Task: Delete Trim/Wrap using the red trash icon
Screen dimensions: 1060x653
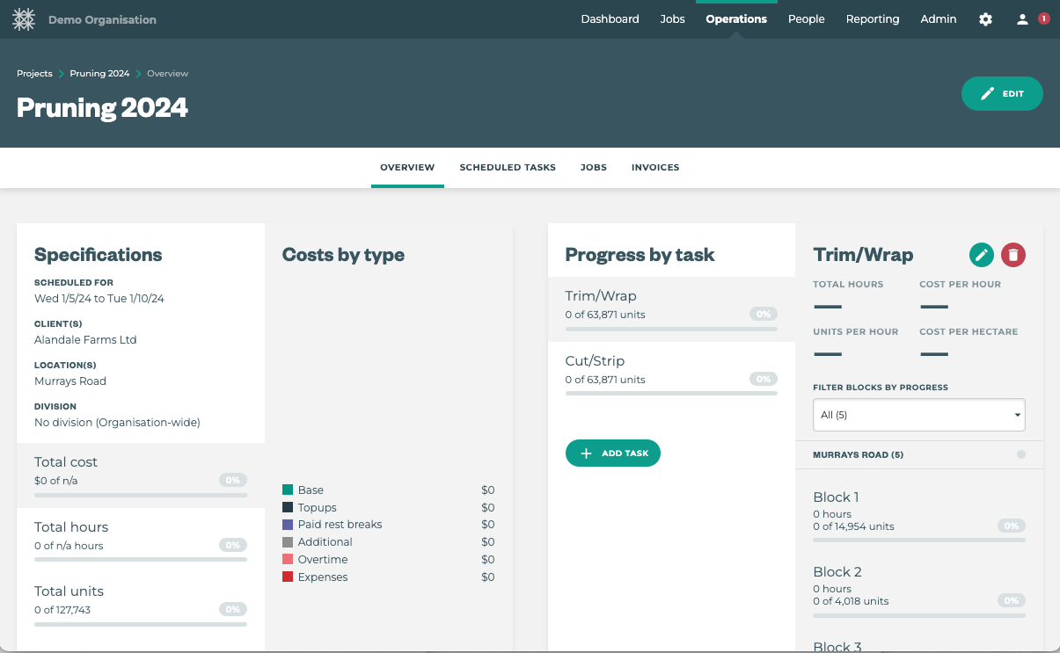Action: [1013, 255]
